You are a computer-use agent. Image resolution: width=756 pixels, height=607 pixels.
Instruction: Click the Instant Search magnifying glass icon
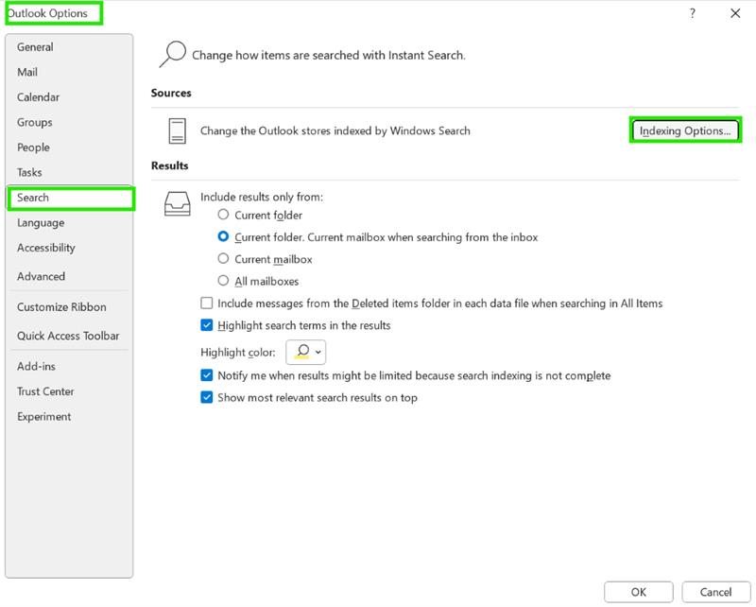point(173,54)
